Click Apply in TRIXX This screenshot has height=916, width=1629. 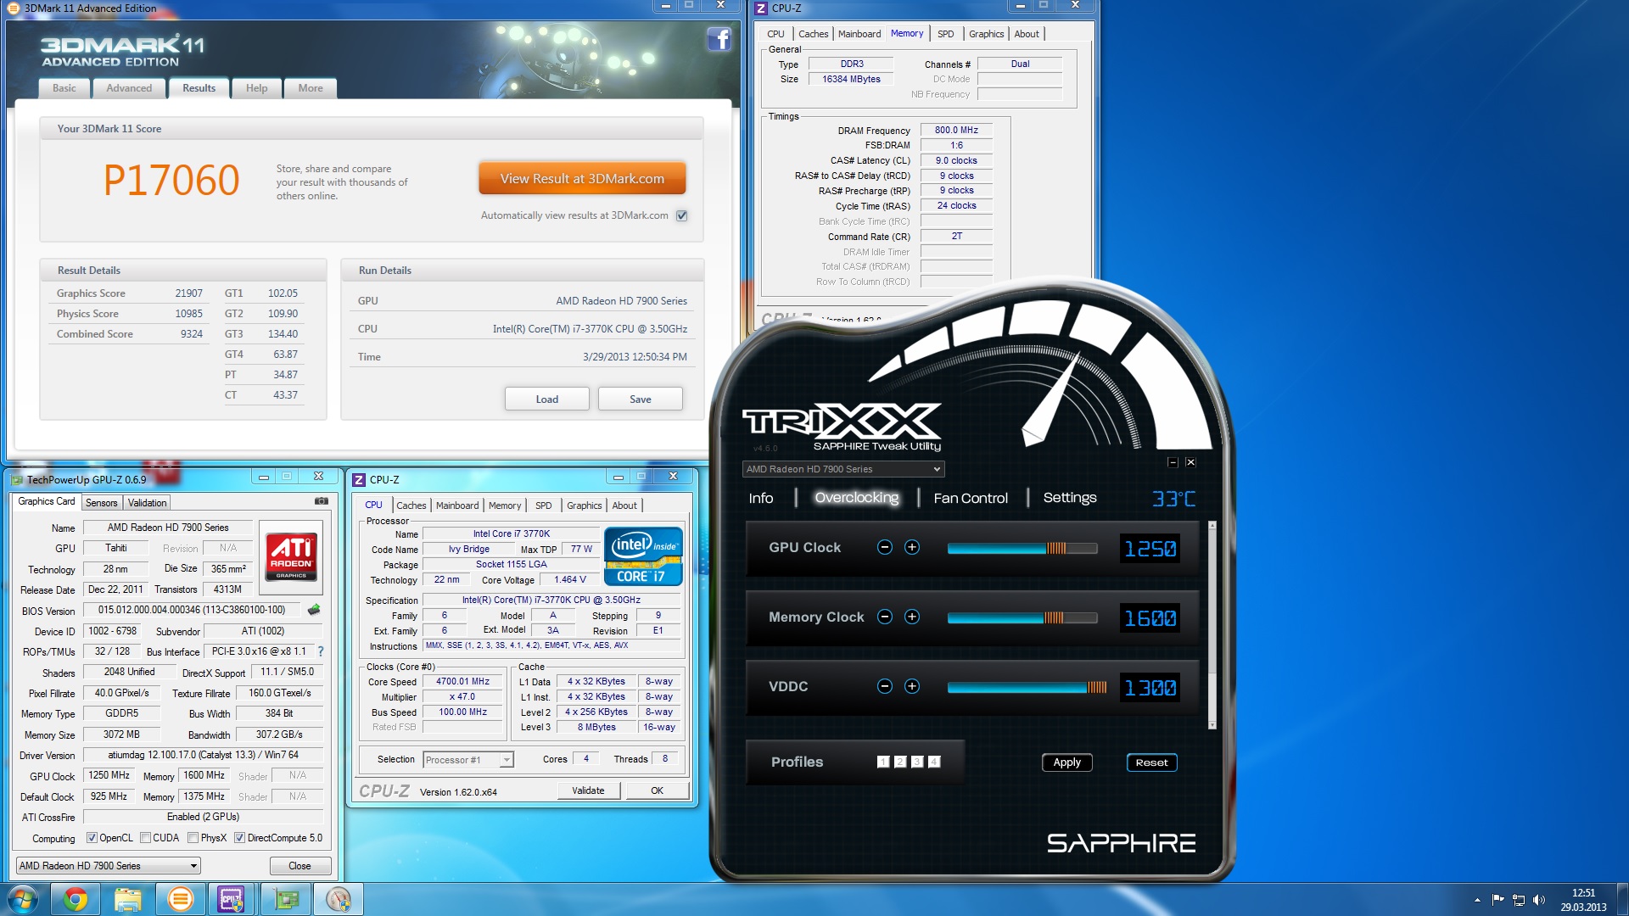(x=1066, y=762)
